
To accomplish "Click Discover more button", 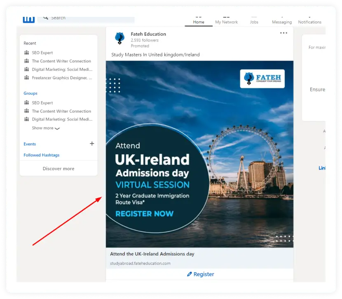I will 59,169.
